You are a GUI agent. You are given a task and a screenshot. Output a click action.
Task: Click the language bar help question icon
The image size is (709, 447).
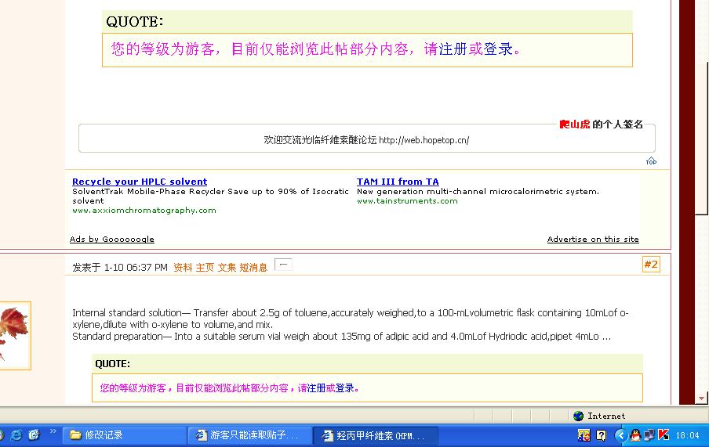(x=601, y=435)
